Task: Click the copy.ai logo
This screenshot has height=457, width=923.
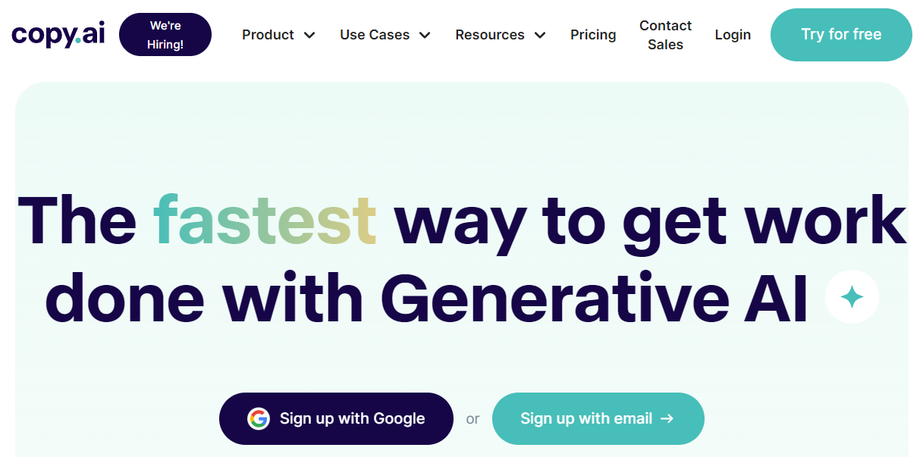Action: 58,35
